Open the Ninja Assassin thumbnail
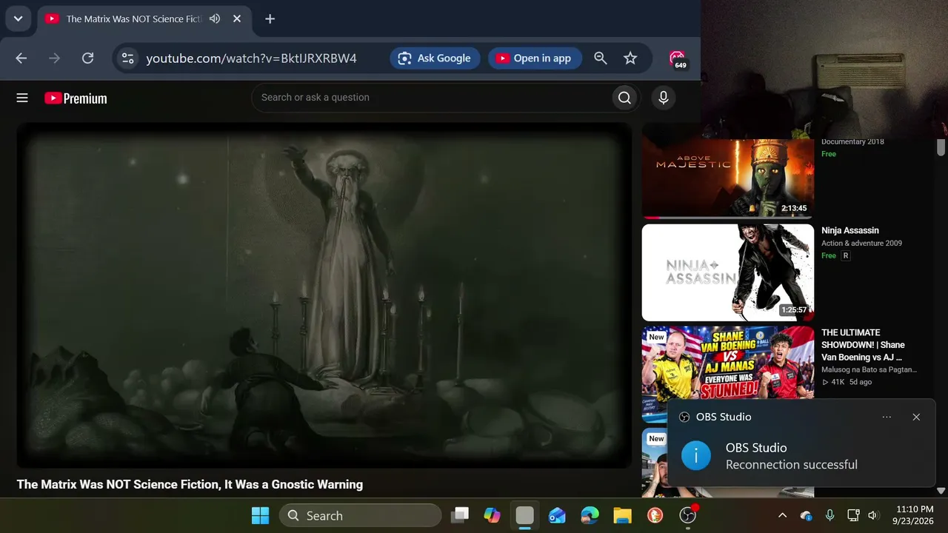Image resolution: width=948 pixels, height=533 pixels. coord(728,272)
